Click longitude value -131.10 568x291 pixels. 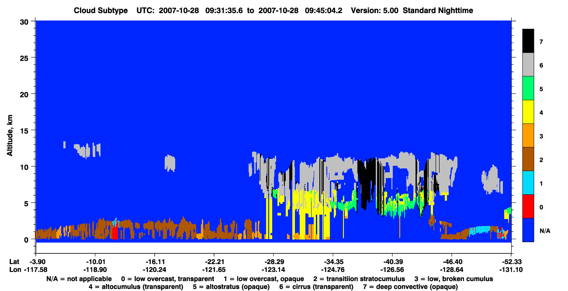coord(511,270)
